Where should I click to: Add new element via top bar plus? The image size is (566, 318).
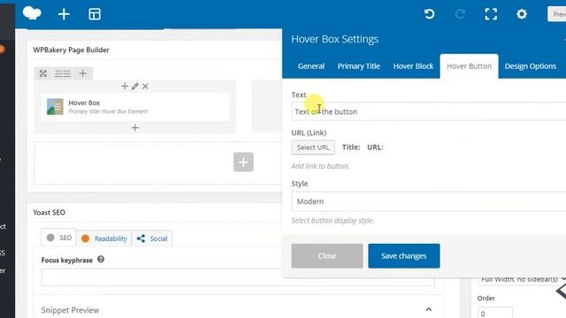point(64,14)
